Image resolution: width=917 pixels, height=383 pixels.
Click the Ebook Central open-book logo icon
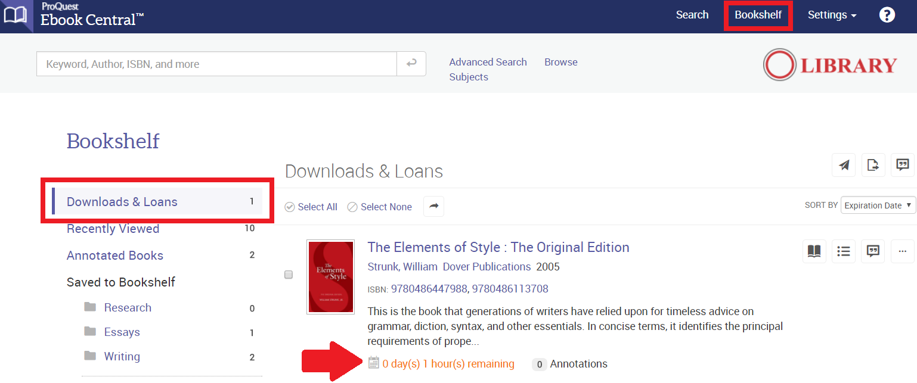(16, 15)
